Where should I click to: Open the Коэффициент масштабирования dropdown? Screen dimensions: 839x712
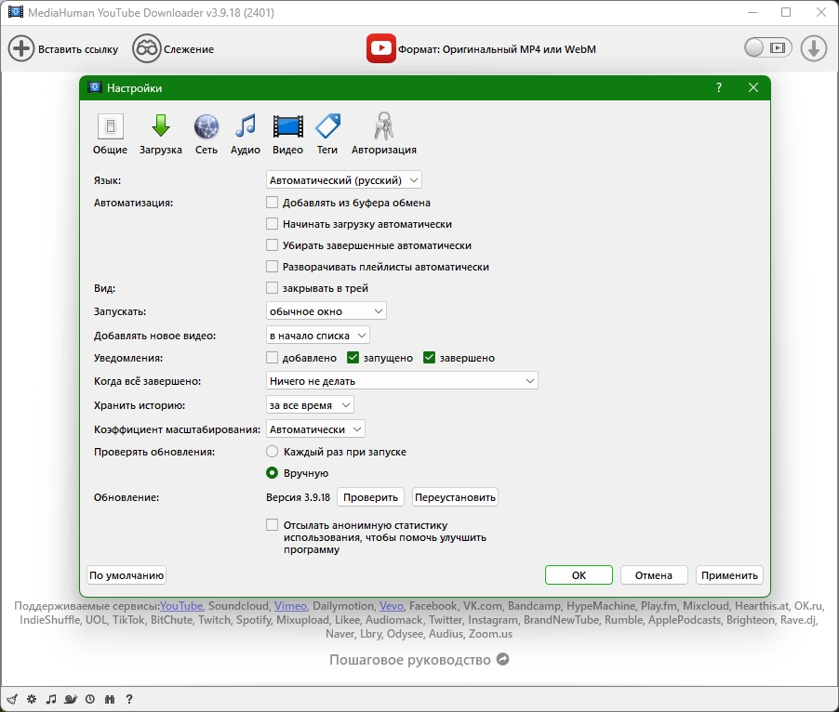pos(315,429)
